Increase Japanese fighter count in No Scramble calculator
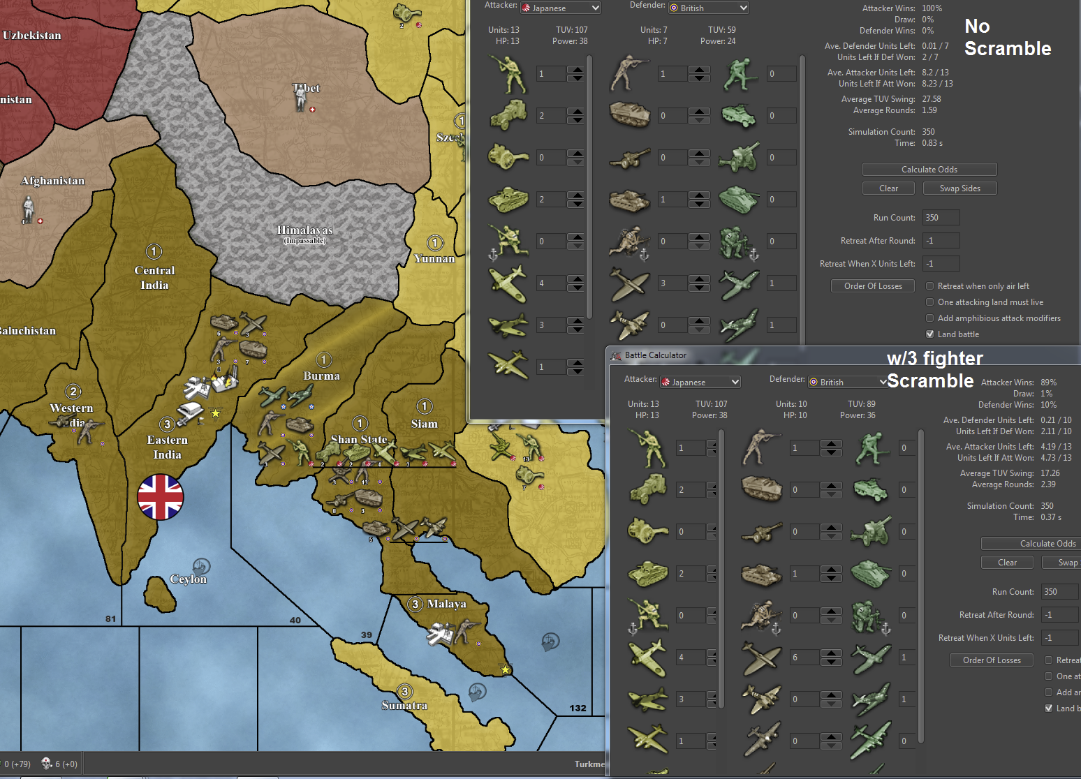Viewport: 1081px width, 779px height. [x=575, y=279]
